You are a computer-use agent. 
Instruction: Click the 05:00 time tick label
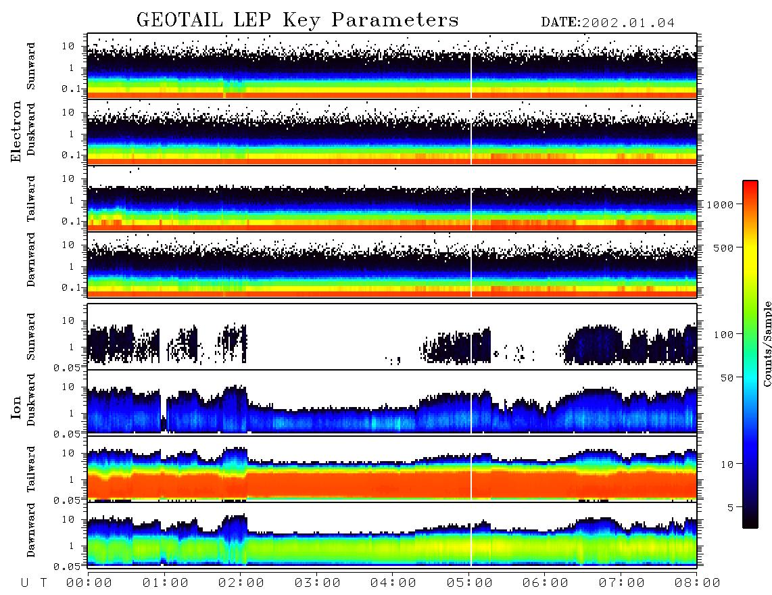tap(470, 583)
